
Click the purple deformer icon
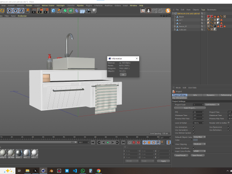(77, 11)
